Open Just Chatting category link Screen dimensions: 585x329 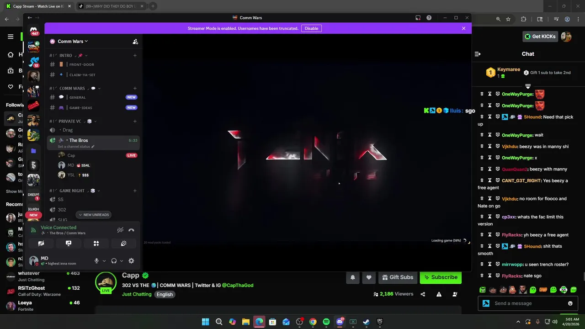(x=137, y=294)
